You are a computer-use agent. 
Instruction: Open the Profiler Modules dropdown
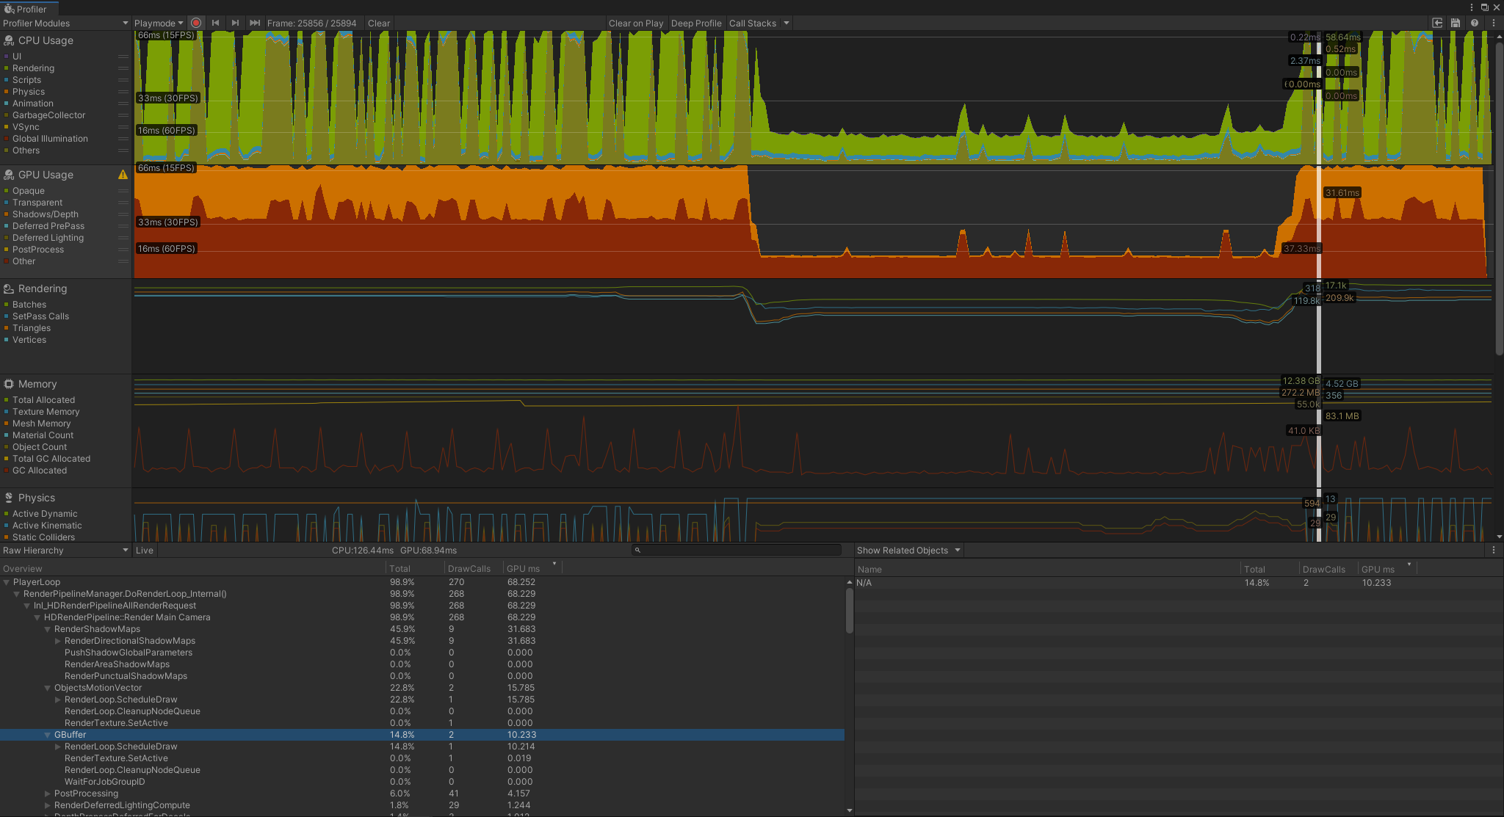(65, 23)
